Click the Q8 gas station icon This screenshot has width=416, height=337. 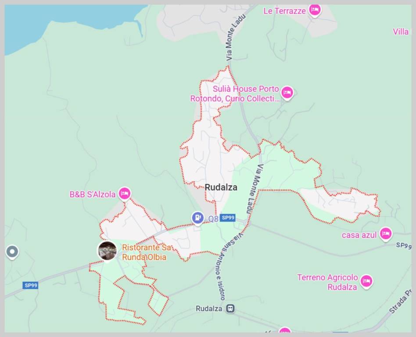[197, 219]
